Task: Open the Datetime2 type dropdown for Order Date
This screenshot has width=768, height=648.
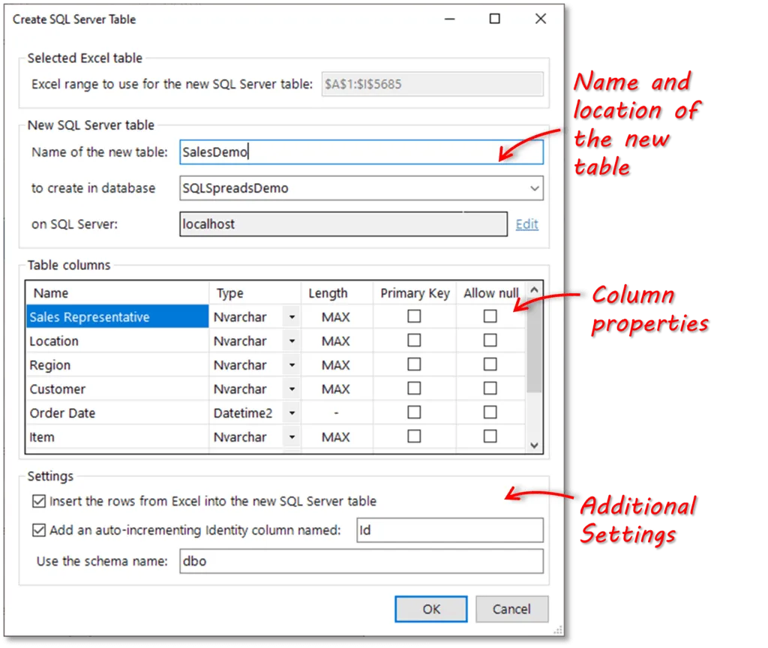Action: (x=292, y=413)
